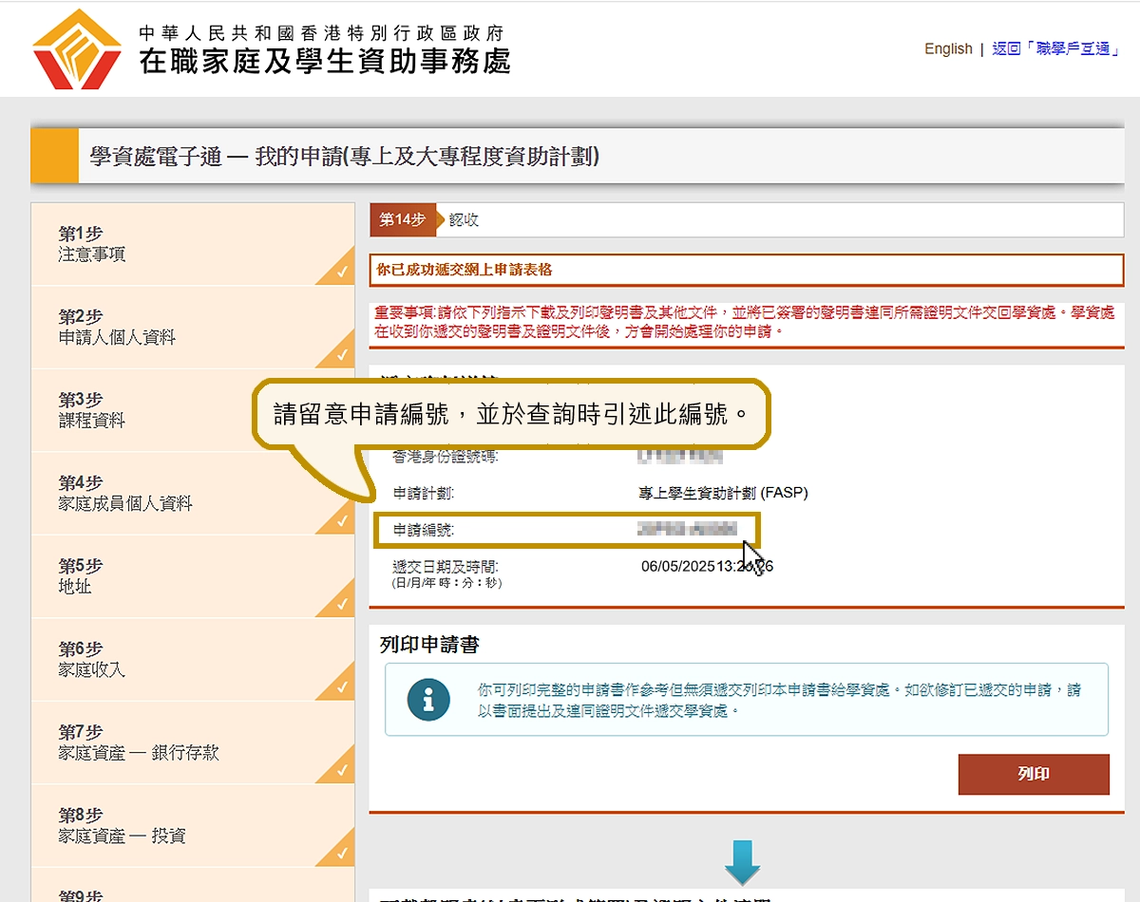Image resolution: width=1140 pixels, height=902 pixels.
Task: Click the blue downward arrow icon
Action: (742, 862)
